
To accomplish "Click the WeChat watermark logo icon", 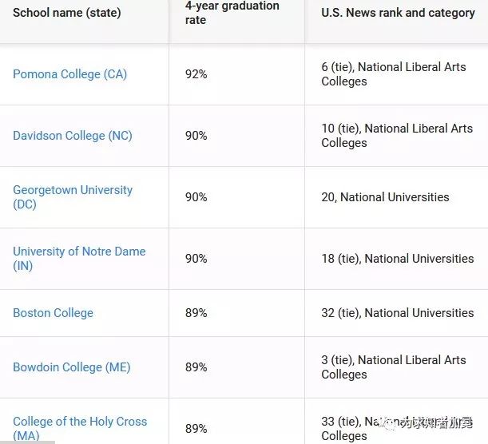I will 390,424.
